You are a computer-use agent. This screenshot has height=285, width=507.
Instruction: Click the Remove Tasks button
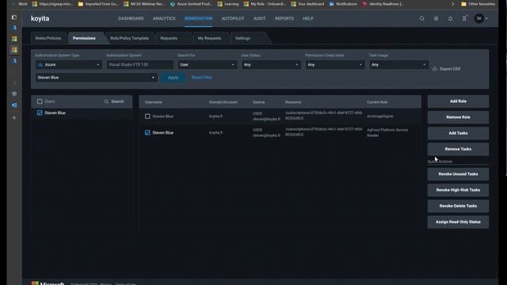458,149
